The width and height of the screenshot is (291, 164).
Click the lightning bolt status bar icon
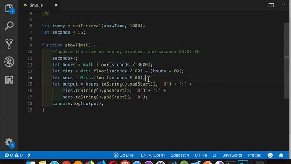pos(29,155)
